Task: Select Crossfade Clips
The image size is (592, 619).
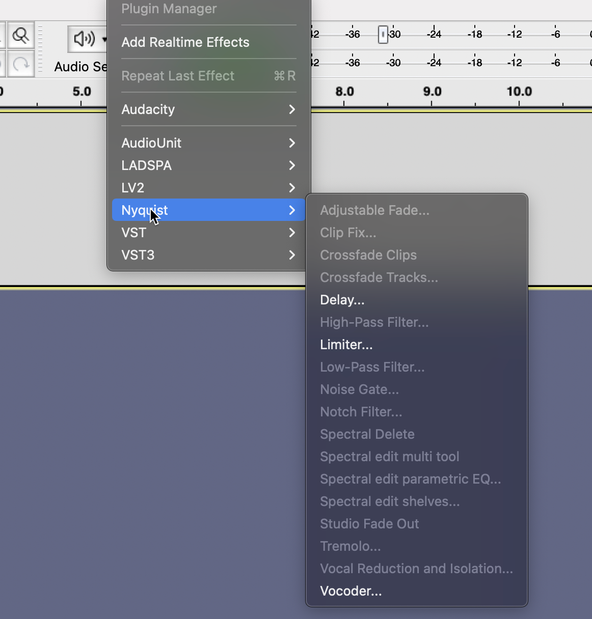Action: point(417,255)
